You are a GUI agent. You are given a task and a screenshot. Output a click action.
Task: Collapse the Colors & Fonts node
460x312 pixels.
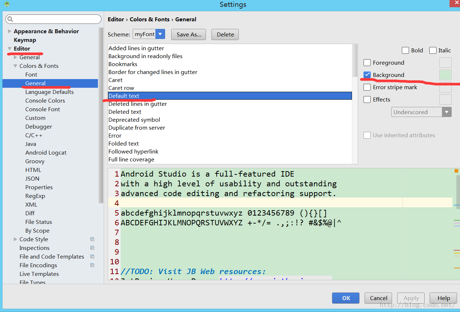[16, 66]
